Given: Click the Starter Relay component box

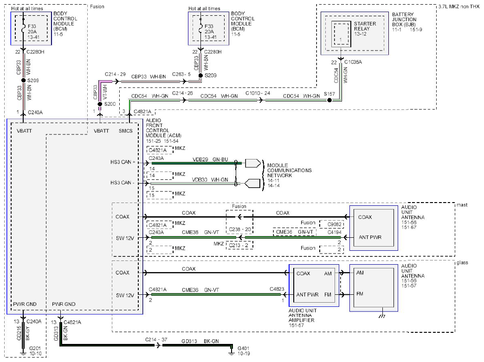Looking at the screenshot, I should click(x=341, y=34).
